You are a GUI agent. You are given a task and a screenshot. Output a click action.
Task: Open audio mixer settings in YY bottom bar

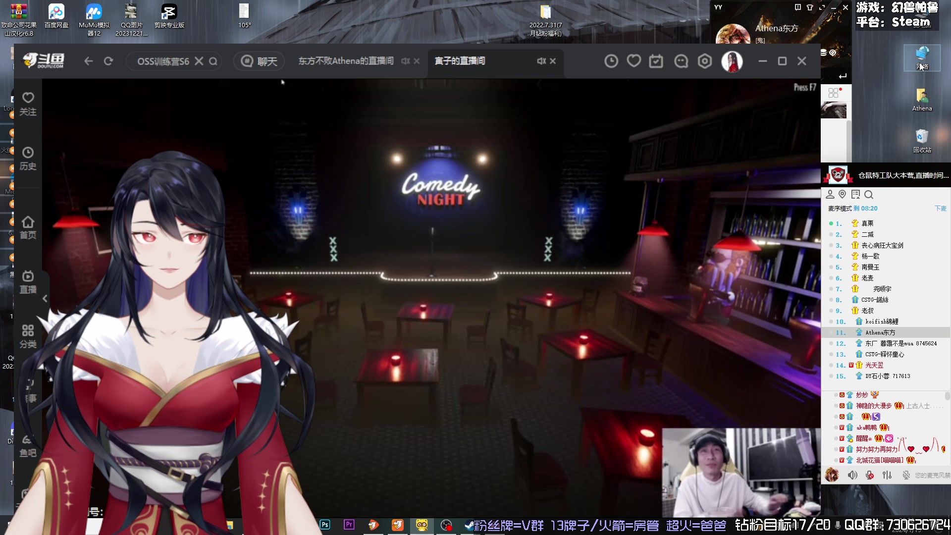887,475
